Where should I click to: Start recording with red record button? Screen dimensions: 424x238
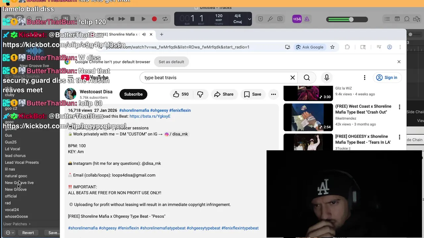click(154, 19)
